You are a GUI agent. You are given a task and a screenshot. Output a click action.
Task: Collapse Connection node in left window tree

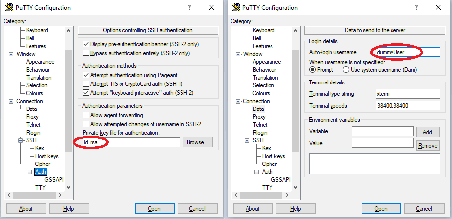(x=11, y=101)
